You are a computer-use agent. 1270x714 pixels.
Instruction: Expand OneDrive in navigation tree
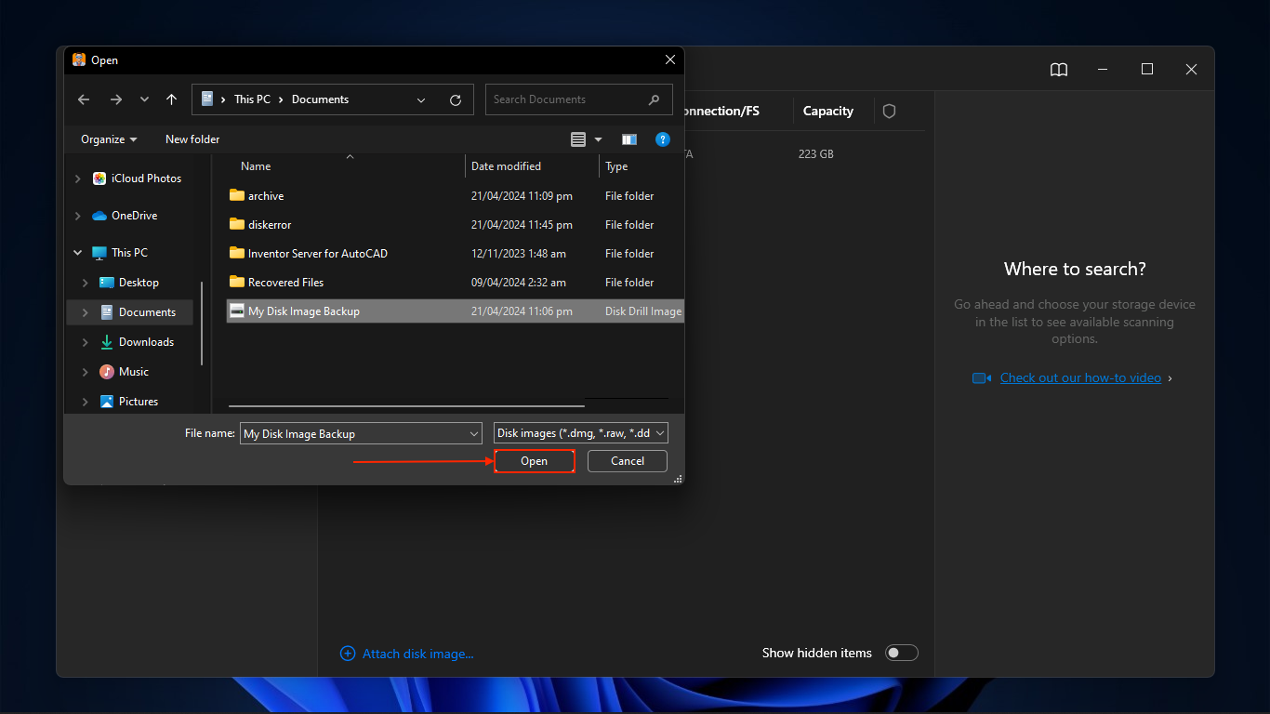[78, 216]
